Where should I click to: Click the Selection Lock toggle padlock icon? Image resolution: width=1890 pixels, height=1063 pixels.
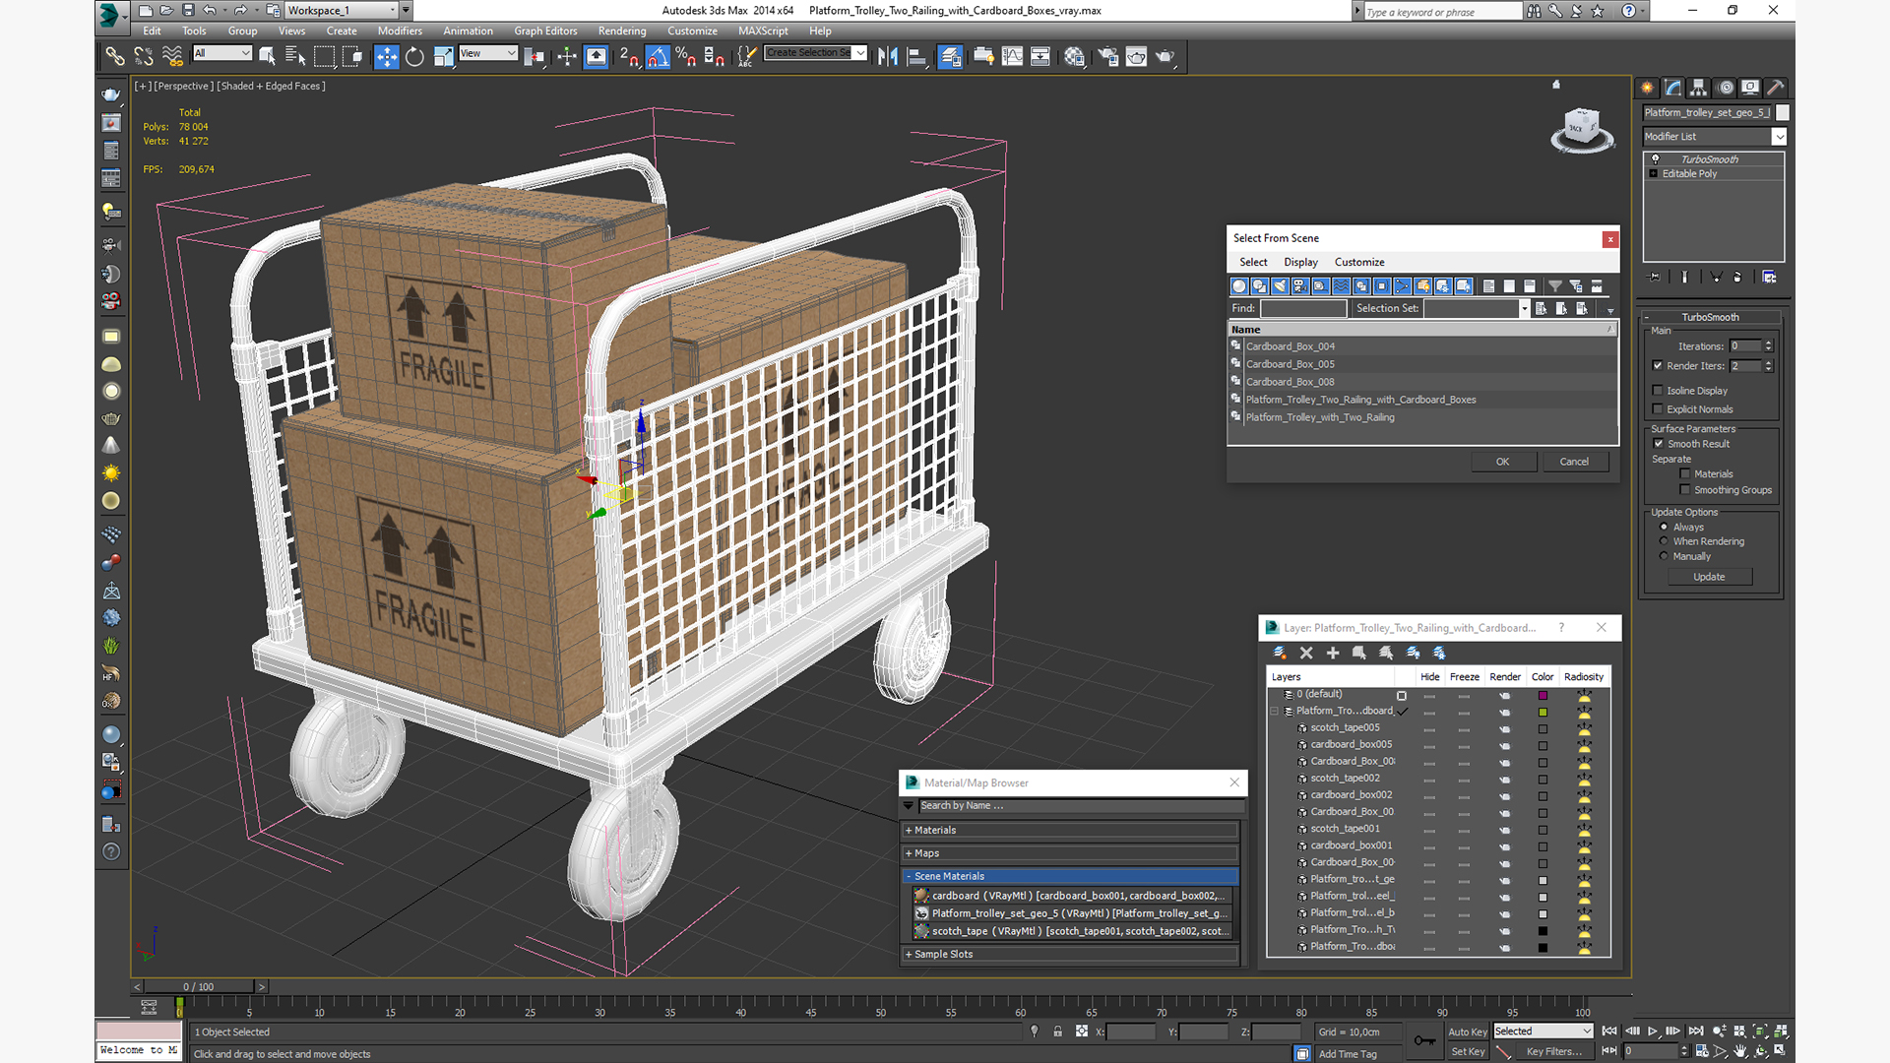pos(1057,1032)
